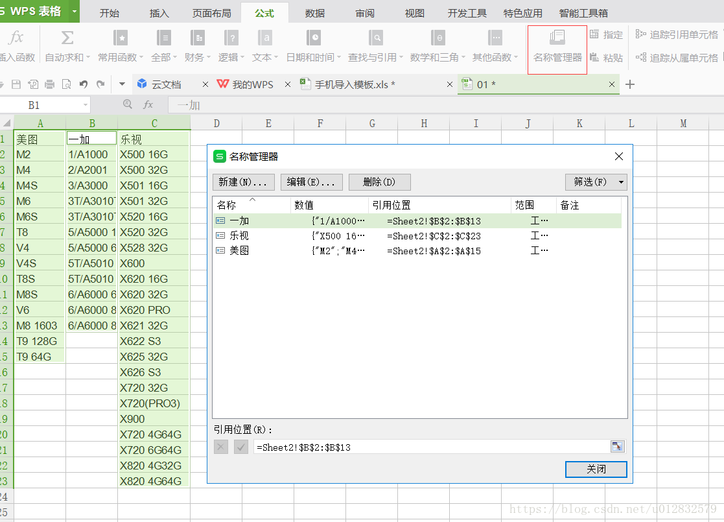Open the Name Manager (名称管理器) ribbon button

click(557, 46)
